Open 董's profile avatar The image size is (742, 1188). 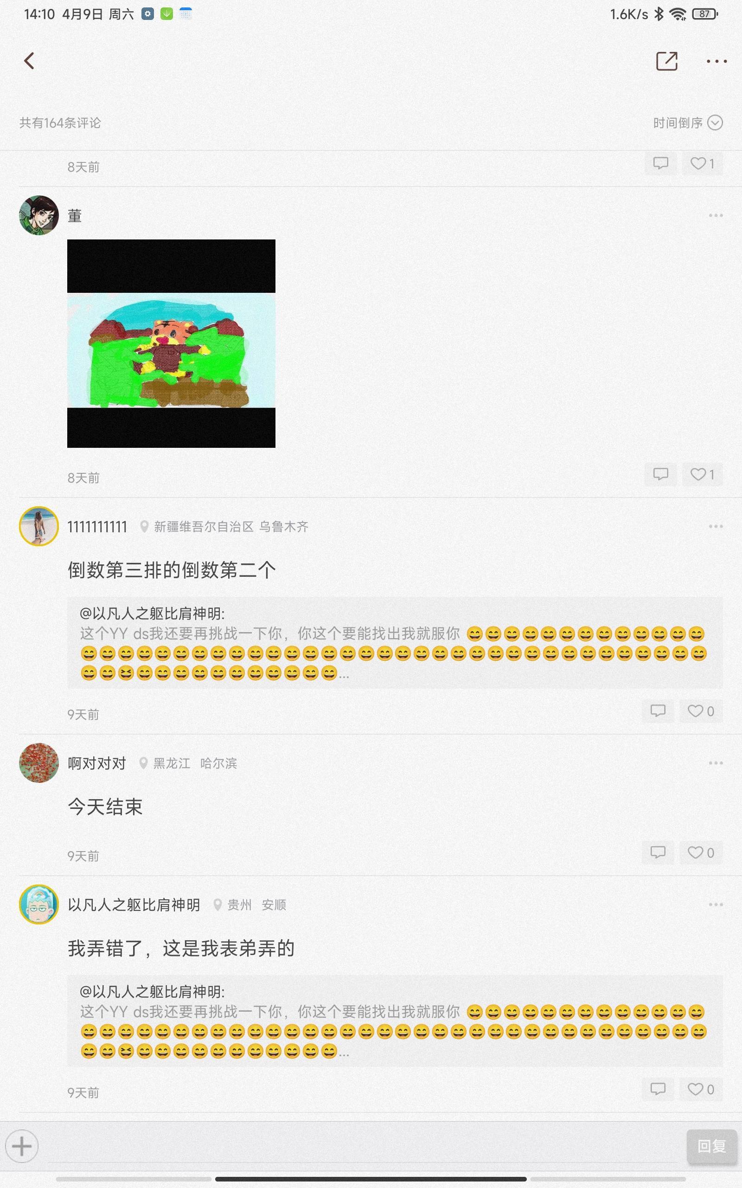[x=39, y=215]
